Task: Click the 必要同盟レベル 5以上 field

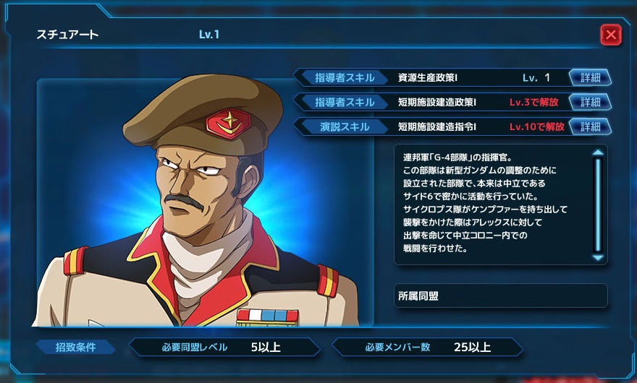Action: pyautogui.click(x=224, y=348)
